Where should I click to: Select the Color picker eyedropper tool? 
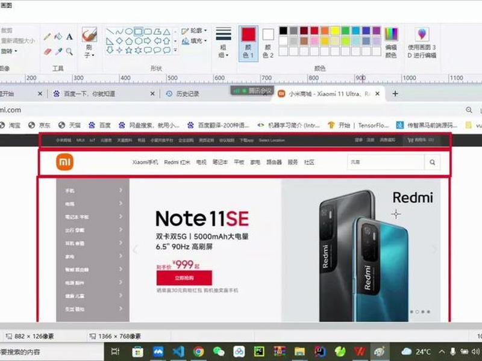pyautogui.click(x=58, y=51)
